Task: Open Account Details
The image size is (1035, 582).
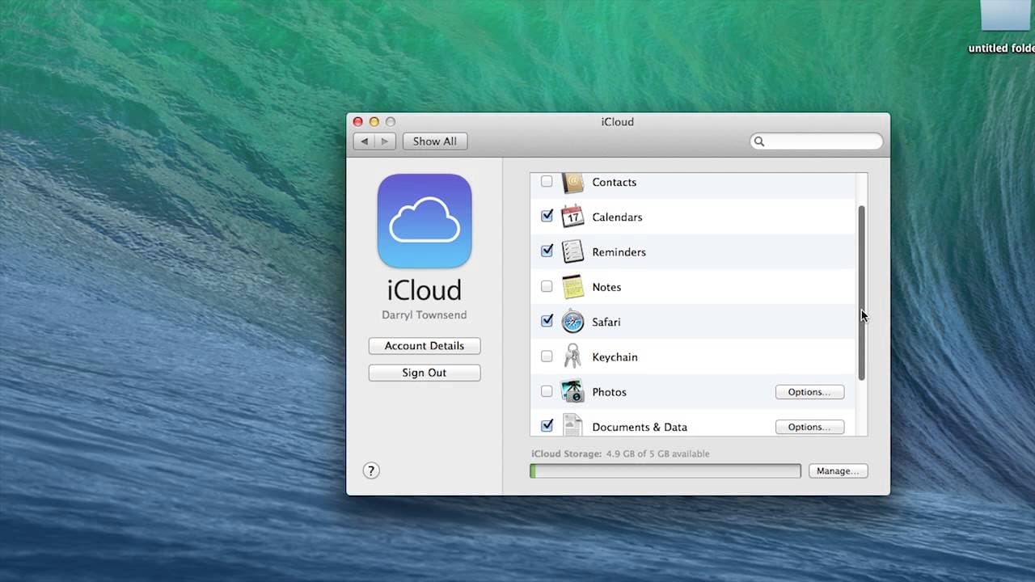Action: point(425,346)
